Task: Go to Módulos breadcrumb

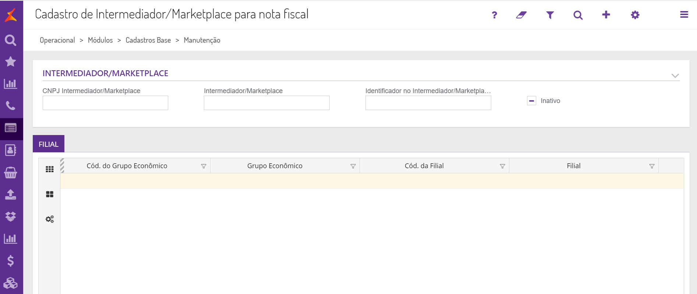Action: pyautogui.click(x=100, y=40)
